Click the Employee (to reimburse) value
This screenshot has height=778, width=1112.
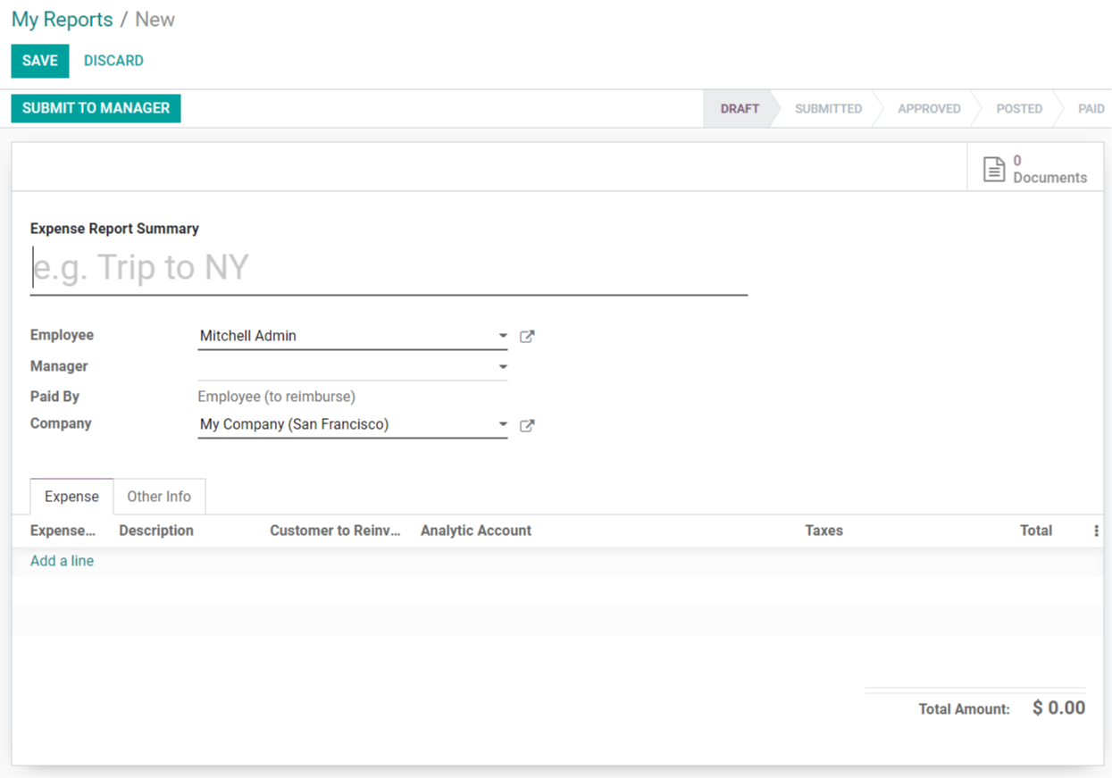point(277,397)
